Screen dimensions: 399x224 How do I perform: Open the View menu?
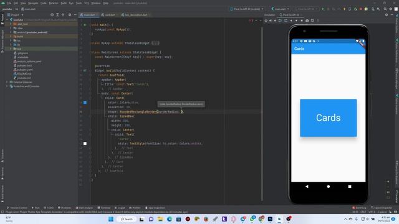click(x=23, y=3)
